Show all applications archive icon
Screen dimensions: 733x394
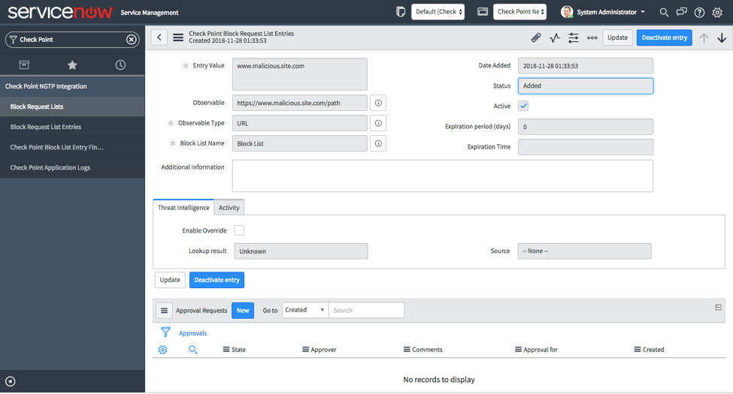pyautogui.click(x=24, y=65)
